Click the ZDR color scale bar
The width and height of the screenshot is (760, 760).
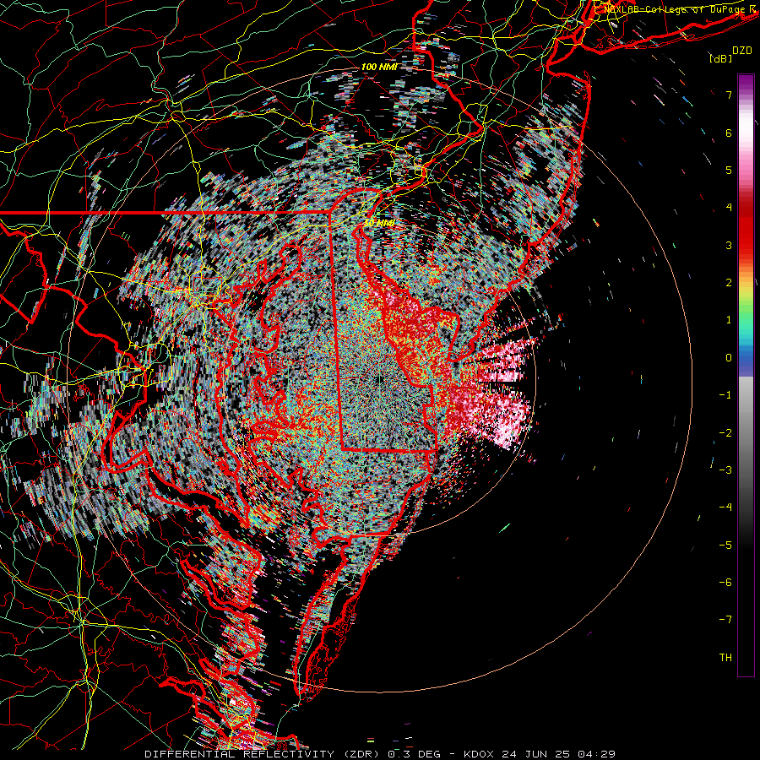coord(746,375)
